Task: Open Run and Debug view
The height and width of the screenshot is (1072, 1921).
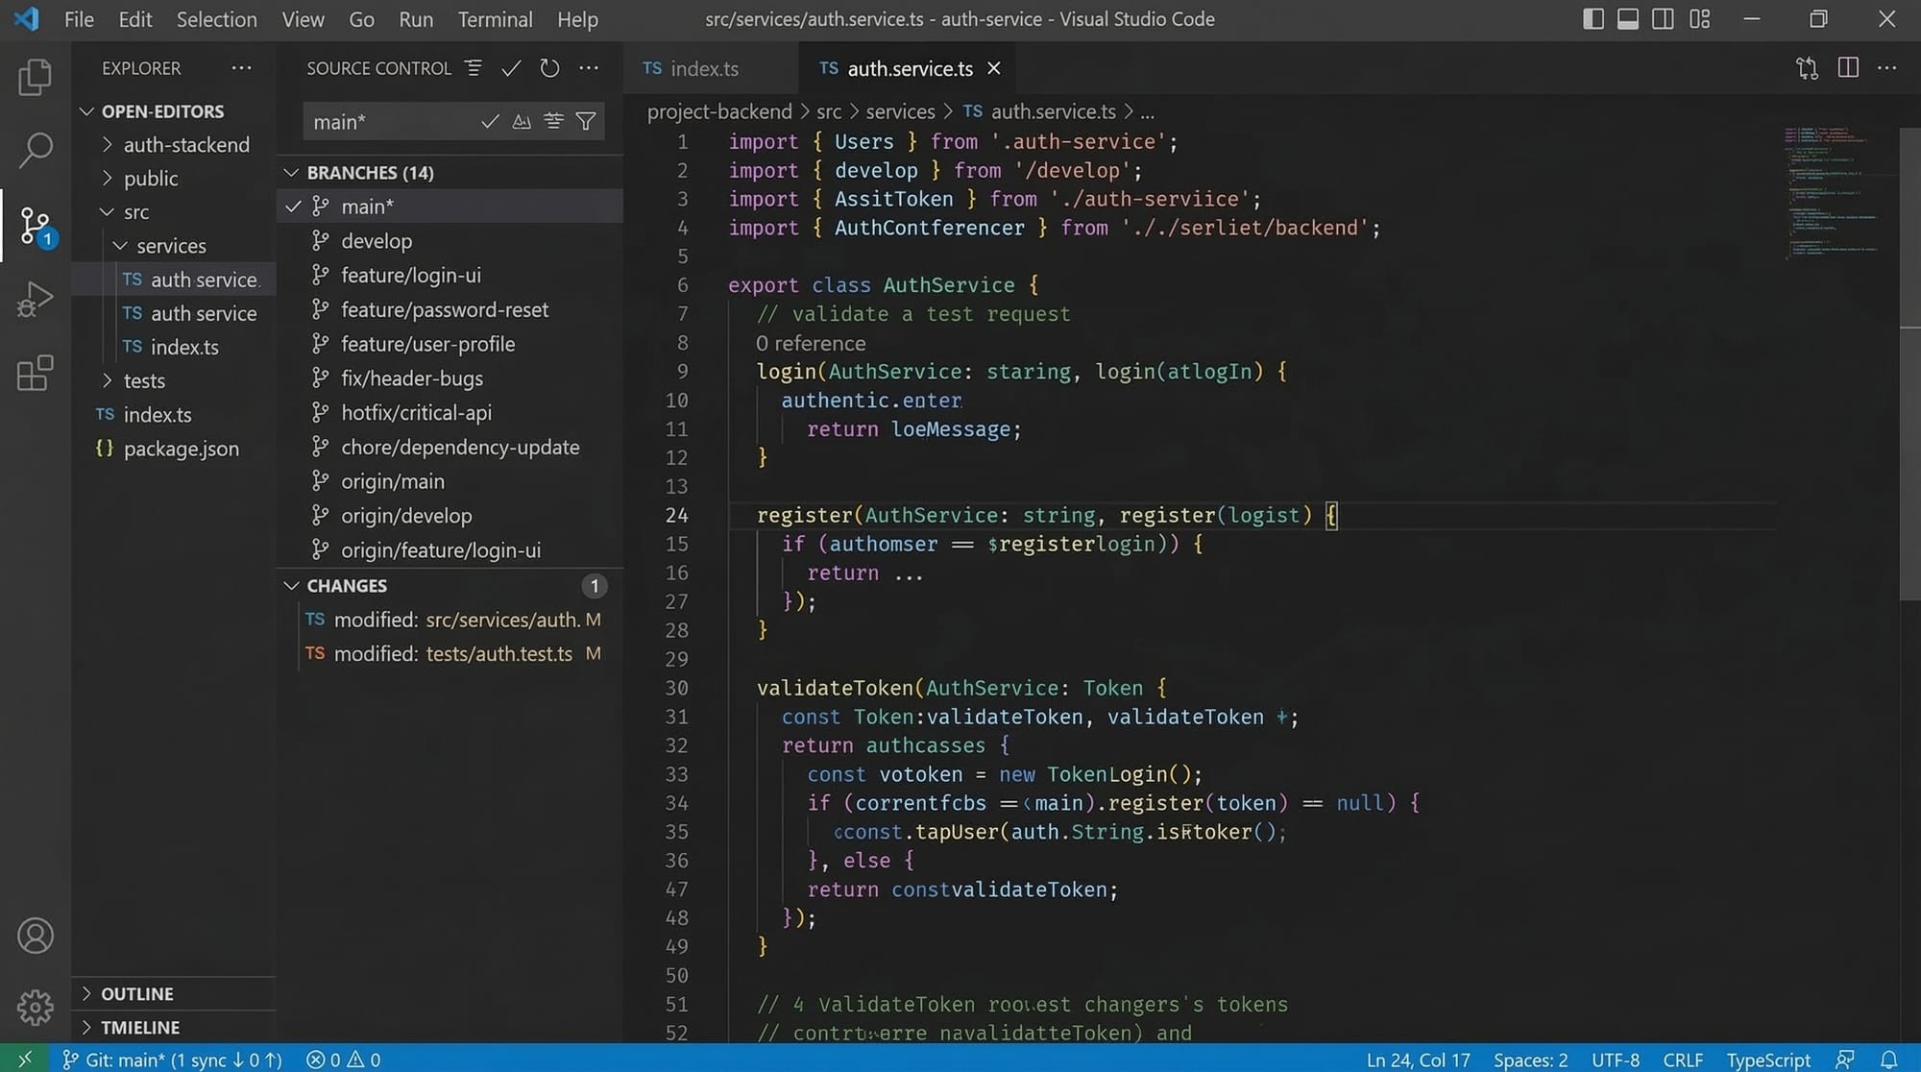Action: [x=36, y=300]
